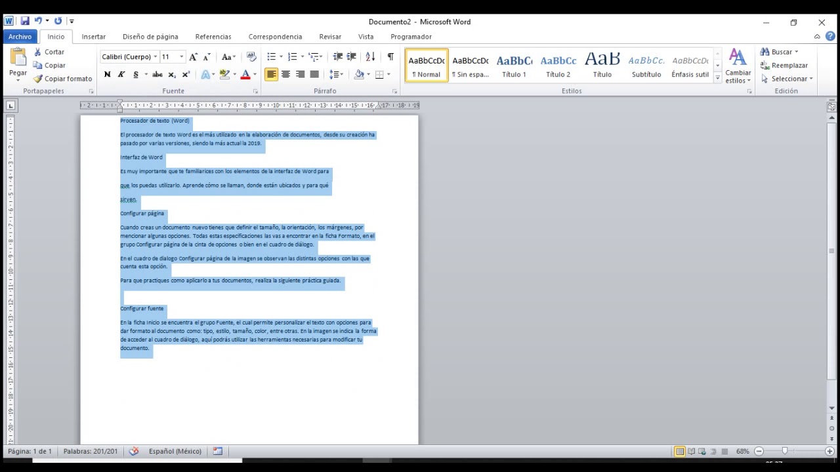Click the Save icon in quick access toolbar
The image size is (840, 472).
pos(25,21)
